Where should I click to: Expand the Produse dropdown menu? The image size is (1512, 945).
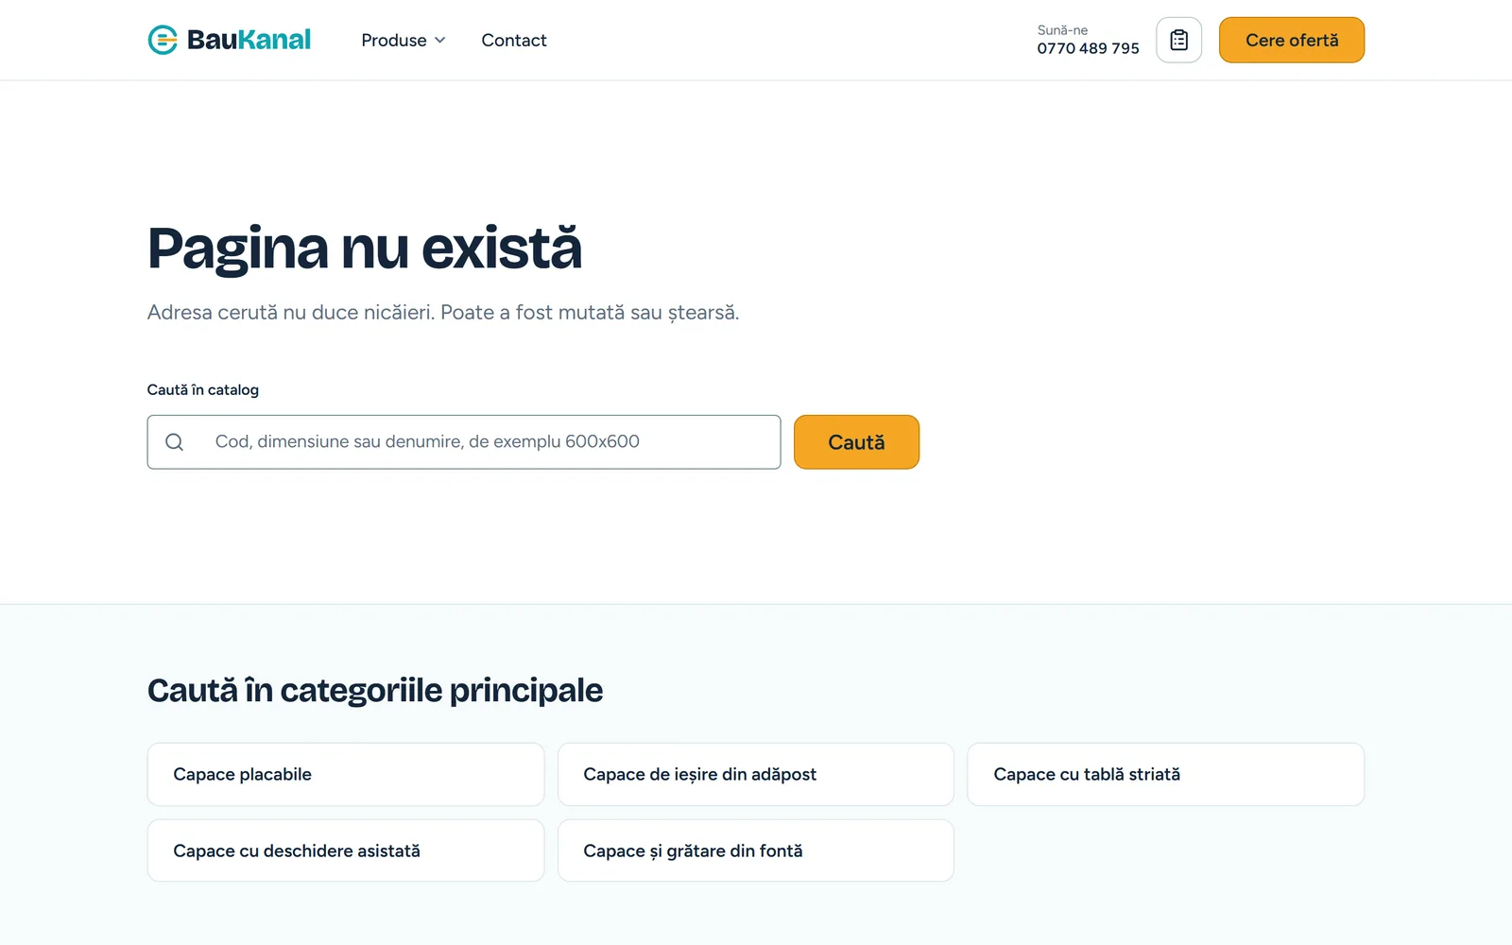[x=404, y=40]
